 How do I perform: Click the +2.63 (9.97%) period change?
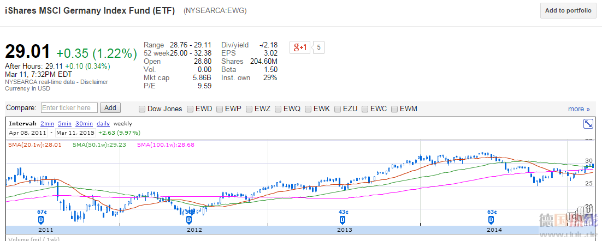(x=120, y=133)
